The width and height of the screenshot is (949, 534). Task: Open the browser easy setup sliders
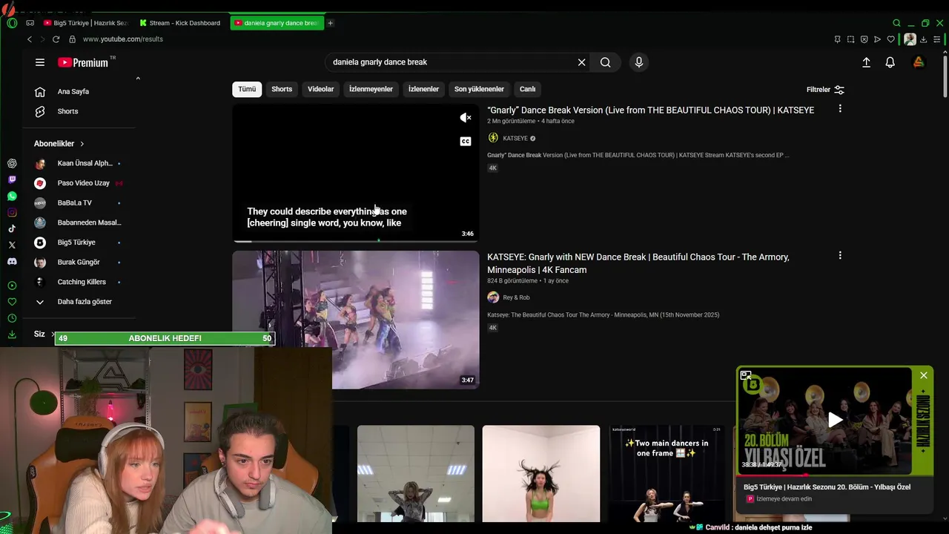(x=938, y=39)
